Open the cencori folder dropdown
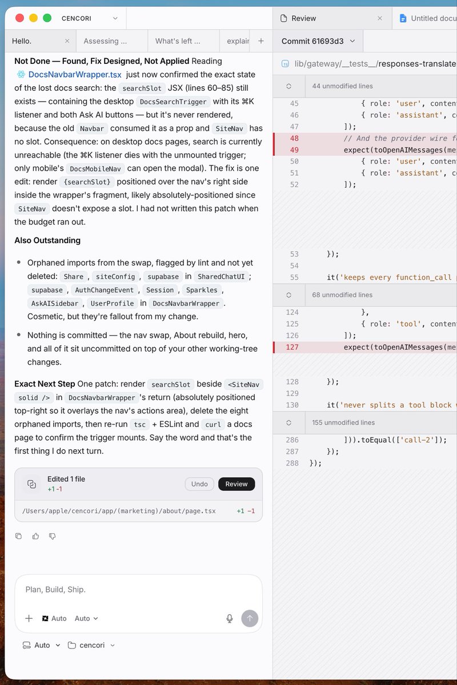Screen dimensions: 457x685 pos(91,645)
